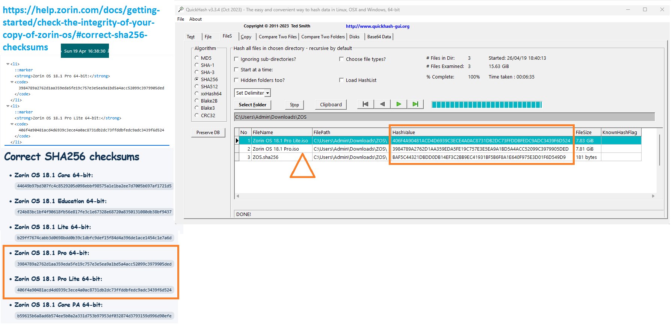Check the Choose file types option
Screen dimensions: 672x329
pos(341,59)
